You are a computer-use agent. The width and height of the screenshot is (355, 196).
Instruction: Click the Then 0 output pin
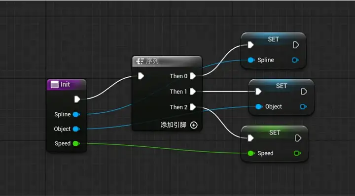pyautogui.click(x=193, y=76)
